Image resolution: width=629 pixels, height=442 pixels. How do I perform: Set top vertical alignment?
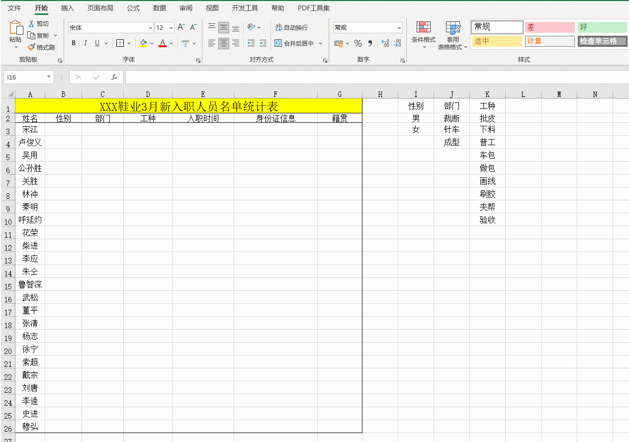coord(212,27)
